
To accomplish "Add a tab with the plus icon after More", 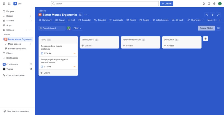I will click(220, 20).
